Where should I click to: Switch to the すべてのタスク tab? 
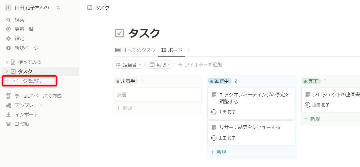pos(136,50)
